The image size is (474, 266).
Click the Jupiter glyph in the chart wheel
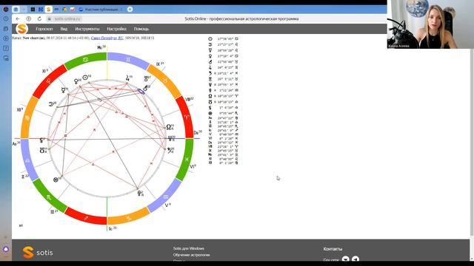pyautogui.click(x=127, y=78)
